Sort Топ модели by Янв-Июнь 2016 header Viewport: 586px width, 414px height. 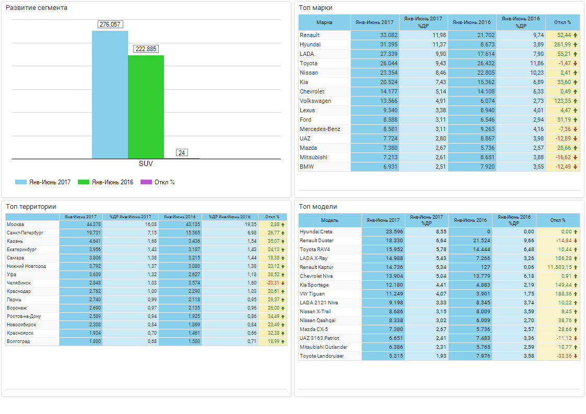(x=470, y=220)
